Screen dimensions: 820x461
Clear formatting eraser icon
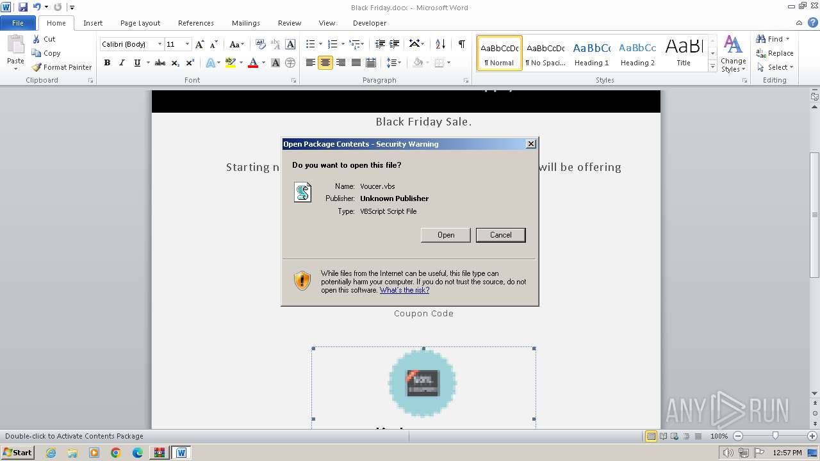point(260,44)
